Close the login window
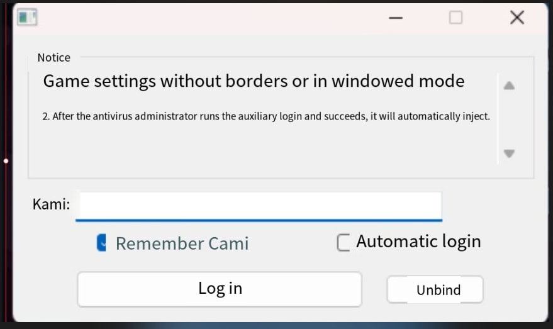The height and width of the screenshot is (329, 553). (517, 18)
